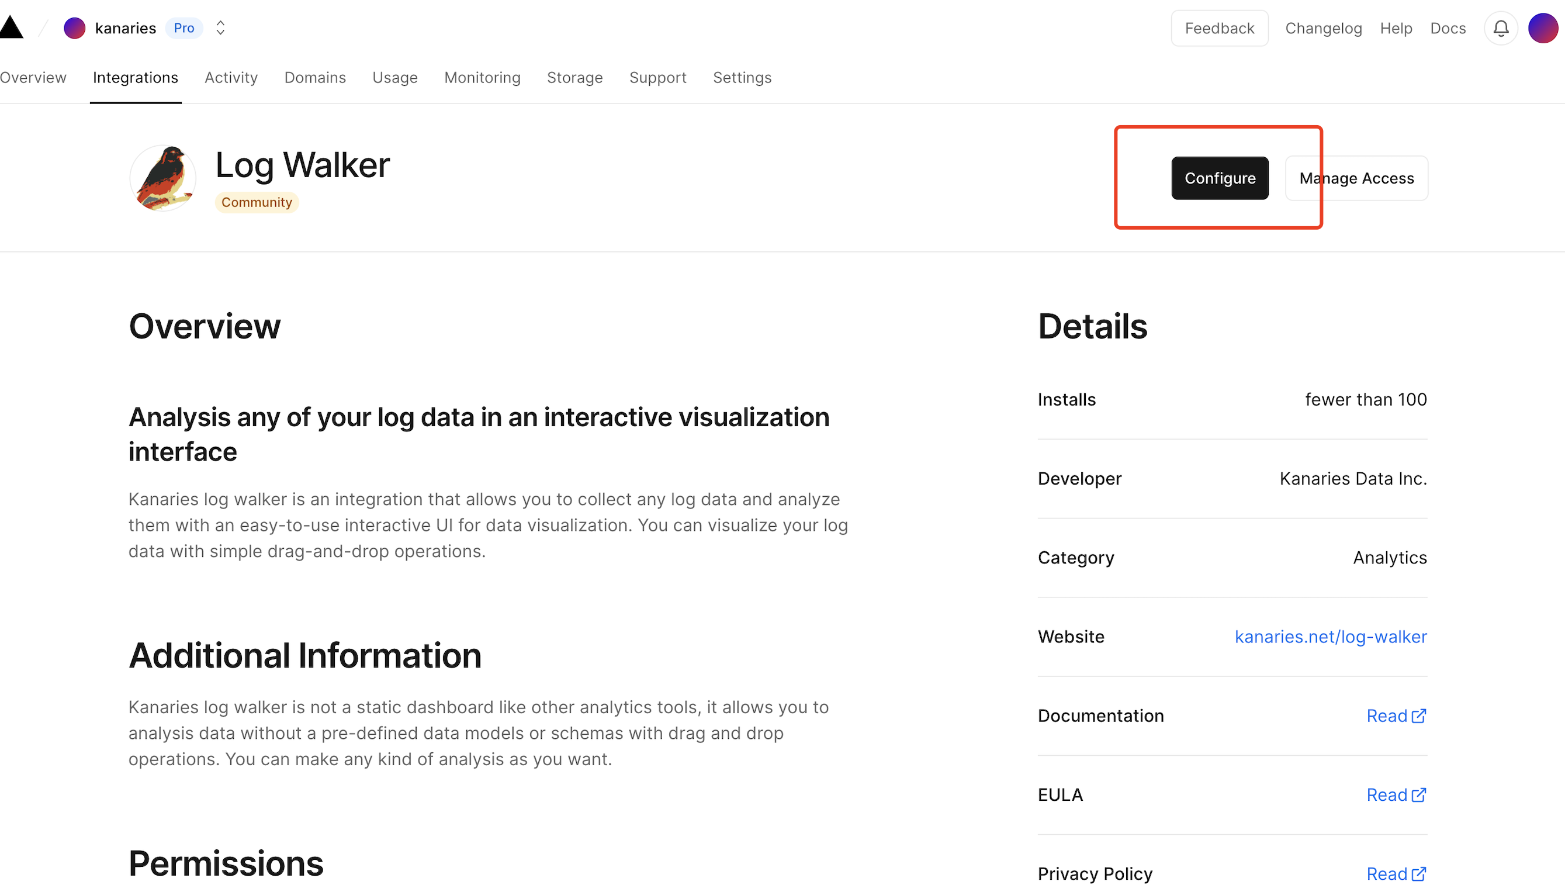
Task: Open the kanaries.net/log-walker website link
Action: [x=1331, y=637]
